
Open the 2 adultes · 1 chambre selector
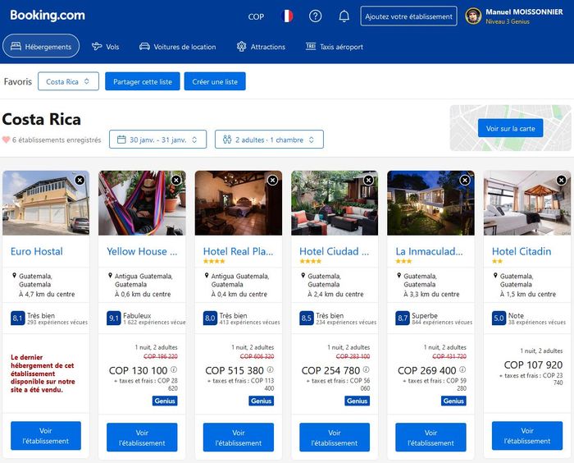pos(269,140)
